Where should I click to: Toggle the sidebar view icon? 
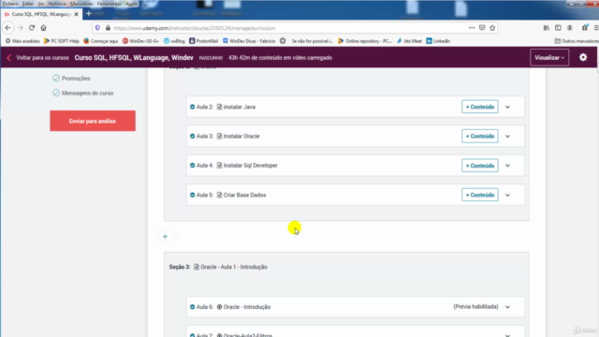(558, 27)
